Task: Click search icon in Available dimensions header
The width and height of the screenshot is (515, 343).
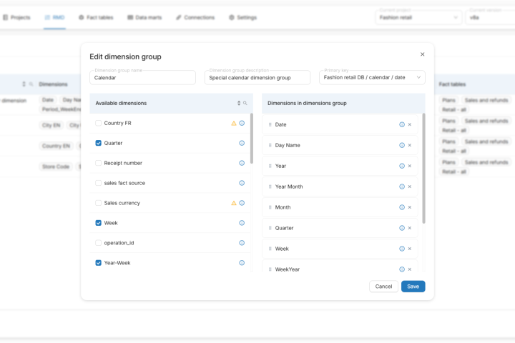Action: (245, 103)
